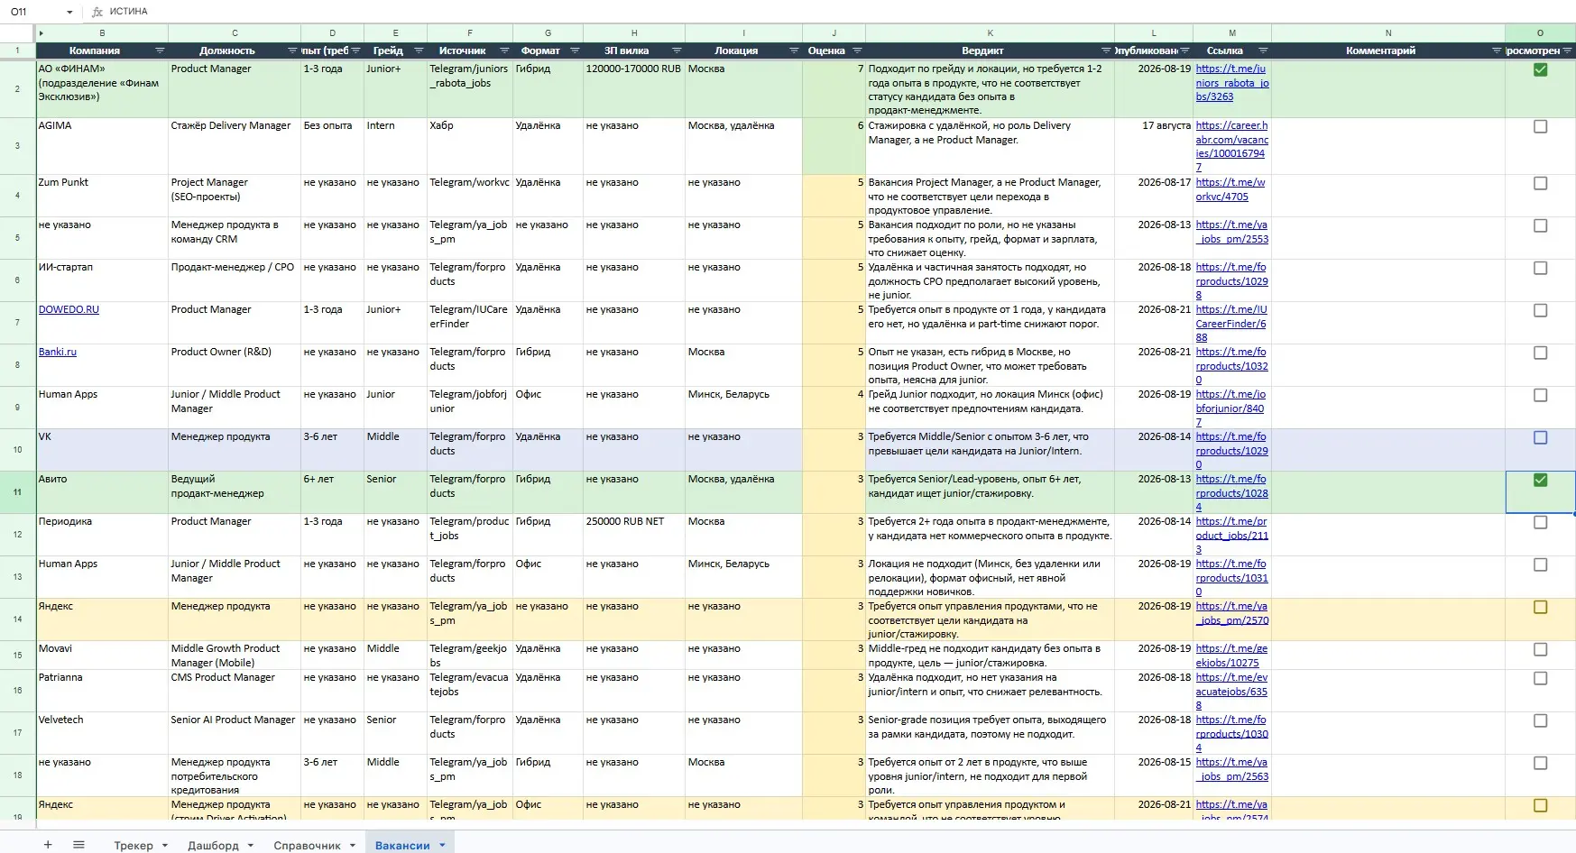Select the cell "120000-170000 RUB"
1576x853 pixels.
click(x=634, y=89)
